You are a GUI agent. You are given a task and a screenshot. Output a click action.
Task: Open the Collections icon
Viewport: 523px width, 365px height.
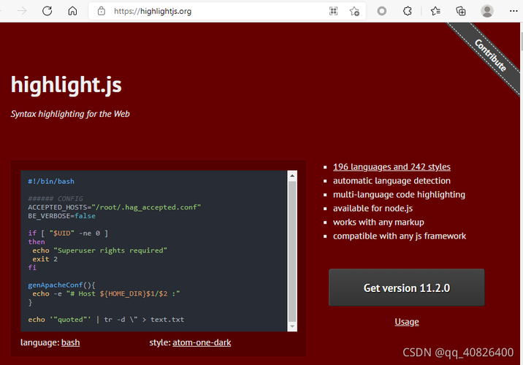461,11
